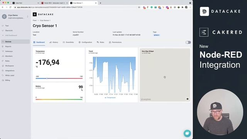
Task: Open Workspace settings in the sidebar
Action: pyautogui.click(x=9, y=66)
